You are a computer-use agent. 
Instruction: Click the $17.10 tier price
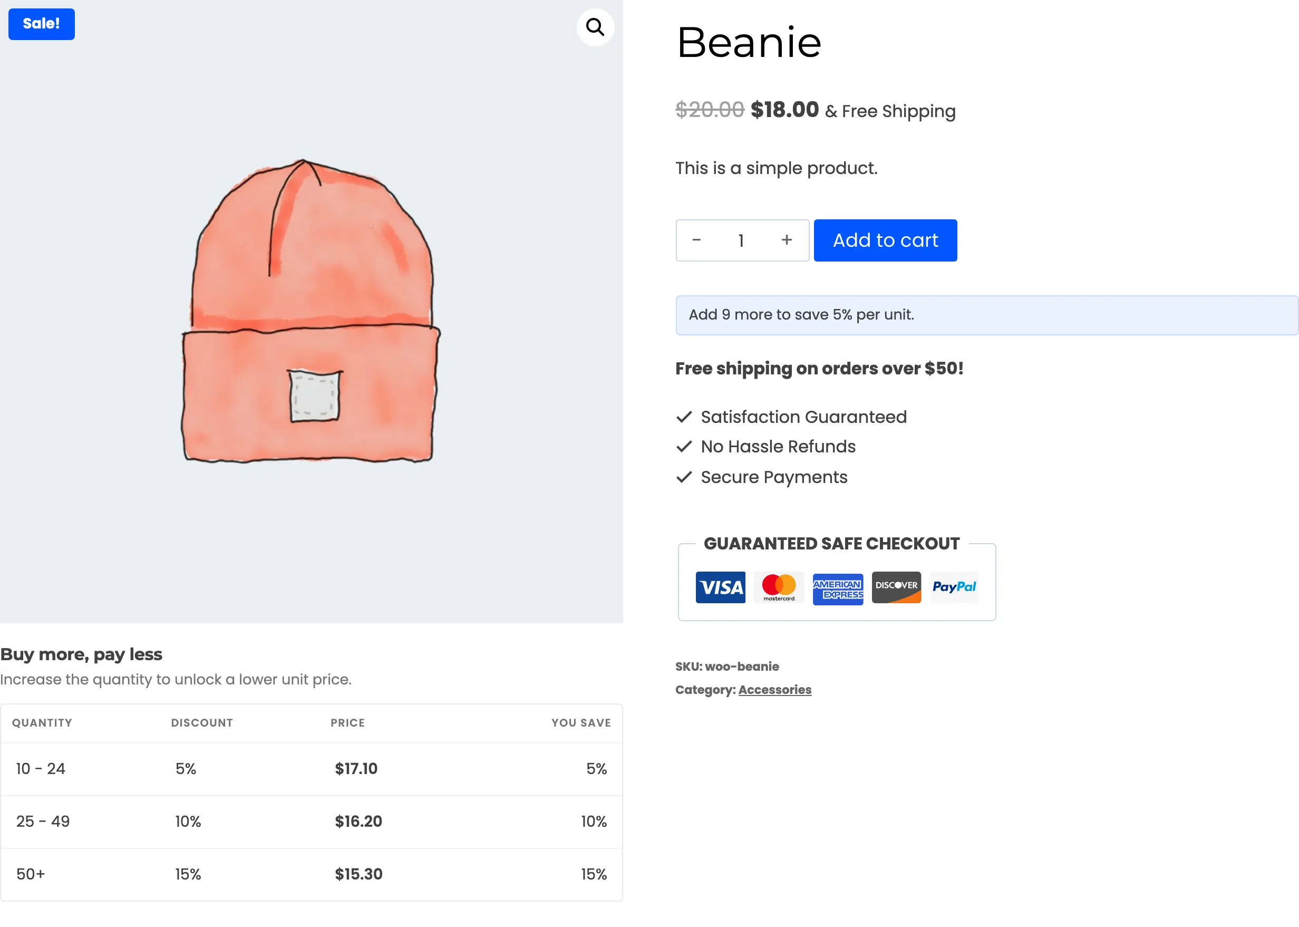click(355, 768)
